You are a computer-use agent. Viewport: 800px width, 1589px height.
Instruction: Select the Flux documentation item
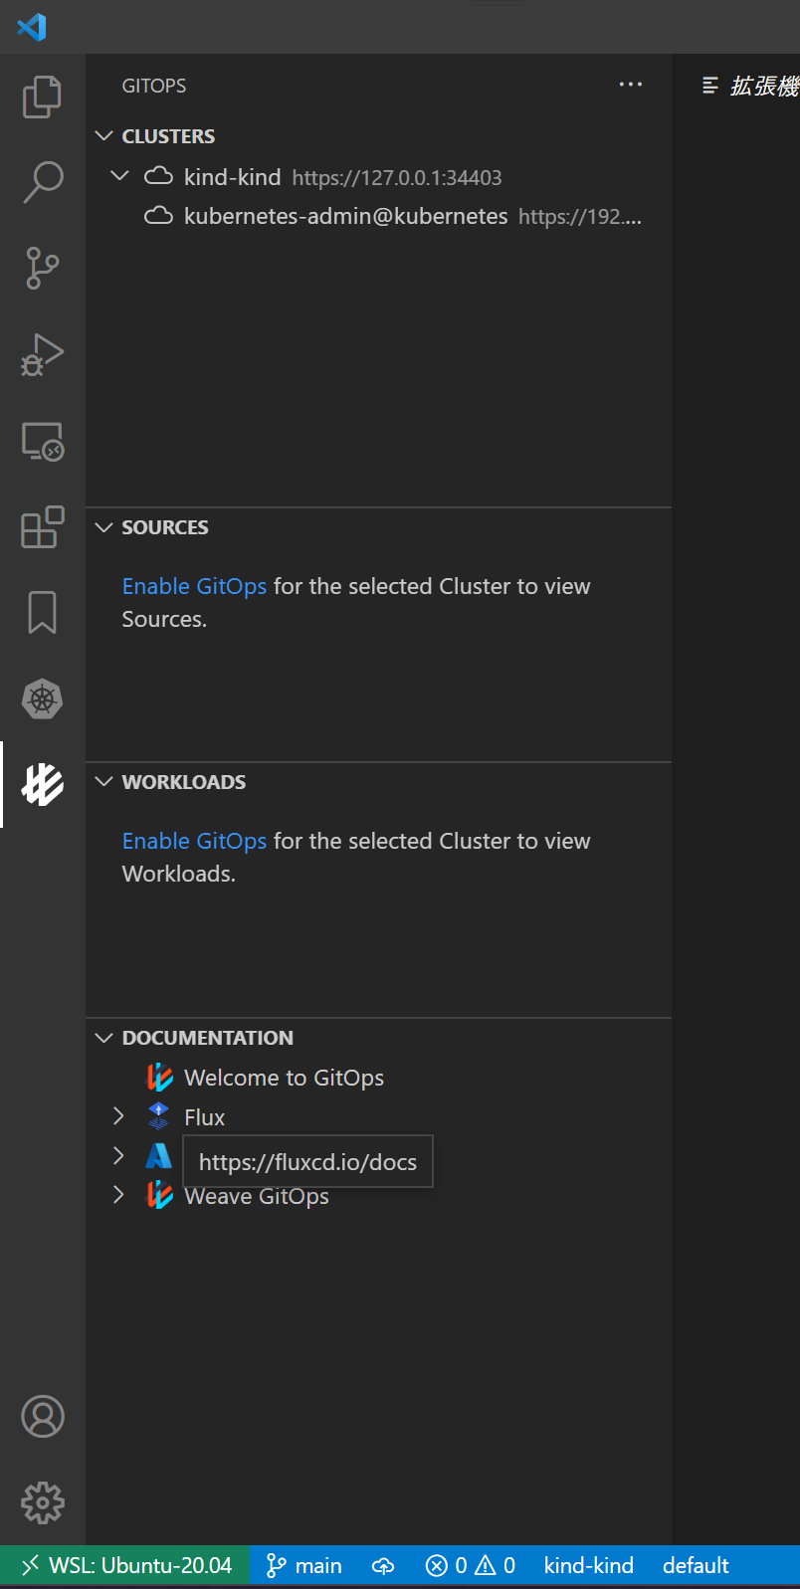coord(378,1116)
